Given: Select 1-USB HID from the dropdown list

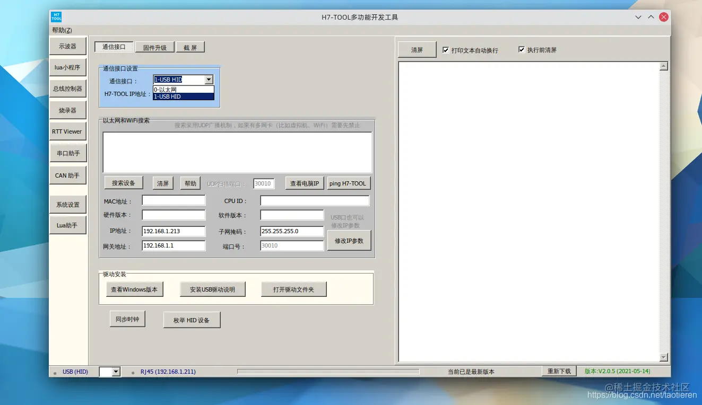Looking at the screenshot, I should click(184, 96).
